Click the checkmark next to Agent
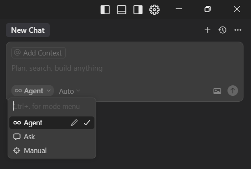The image size is (251, 169). coord(87,123)
